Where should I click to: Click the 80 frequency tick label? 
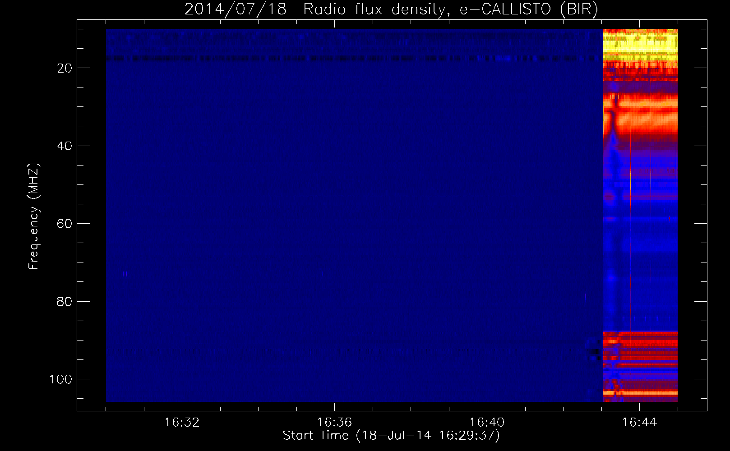65,301
